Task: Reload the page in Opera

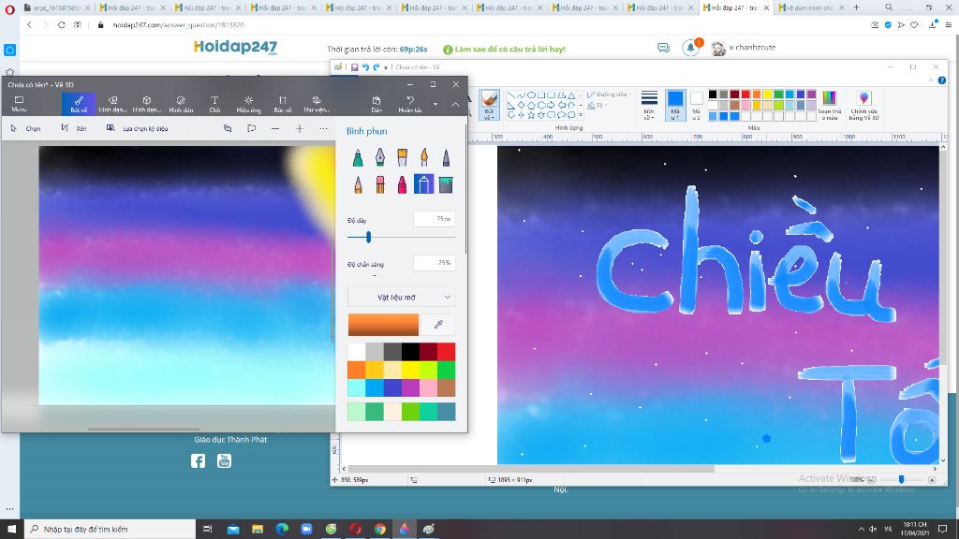Action: coord(61,25)
